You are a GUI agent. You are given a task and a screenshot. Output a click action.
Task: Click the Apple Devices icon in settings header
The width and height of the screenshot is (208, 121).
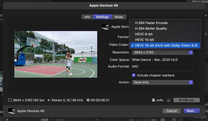point(105,27)
